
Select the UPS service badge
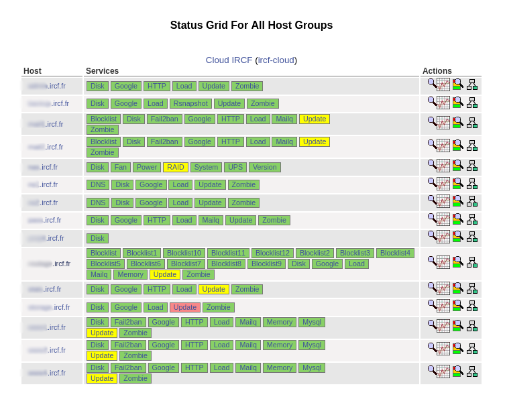coord(235,168)
